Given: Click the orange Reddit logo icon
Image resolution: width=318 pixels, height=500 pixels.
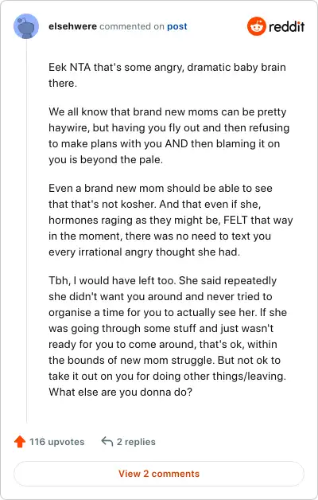Looking at the screenshot, I should point(257,26).
